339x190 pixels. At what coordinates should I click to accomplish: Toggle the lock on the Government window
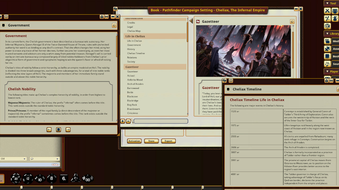tap(102, 16)
